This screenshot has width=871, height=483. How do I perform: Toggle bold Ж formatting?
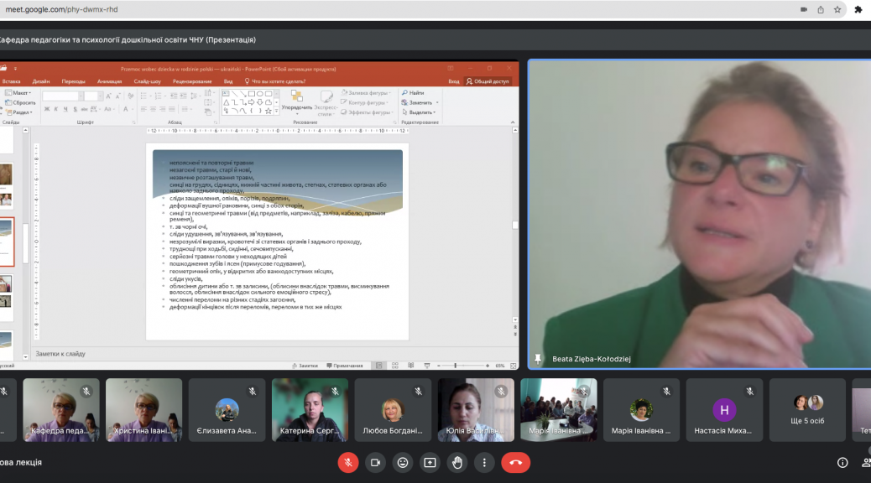coord(47,109)
